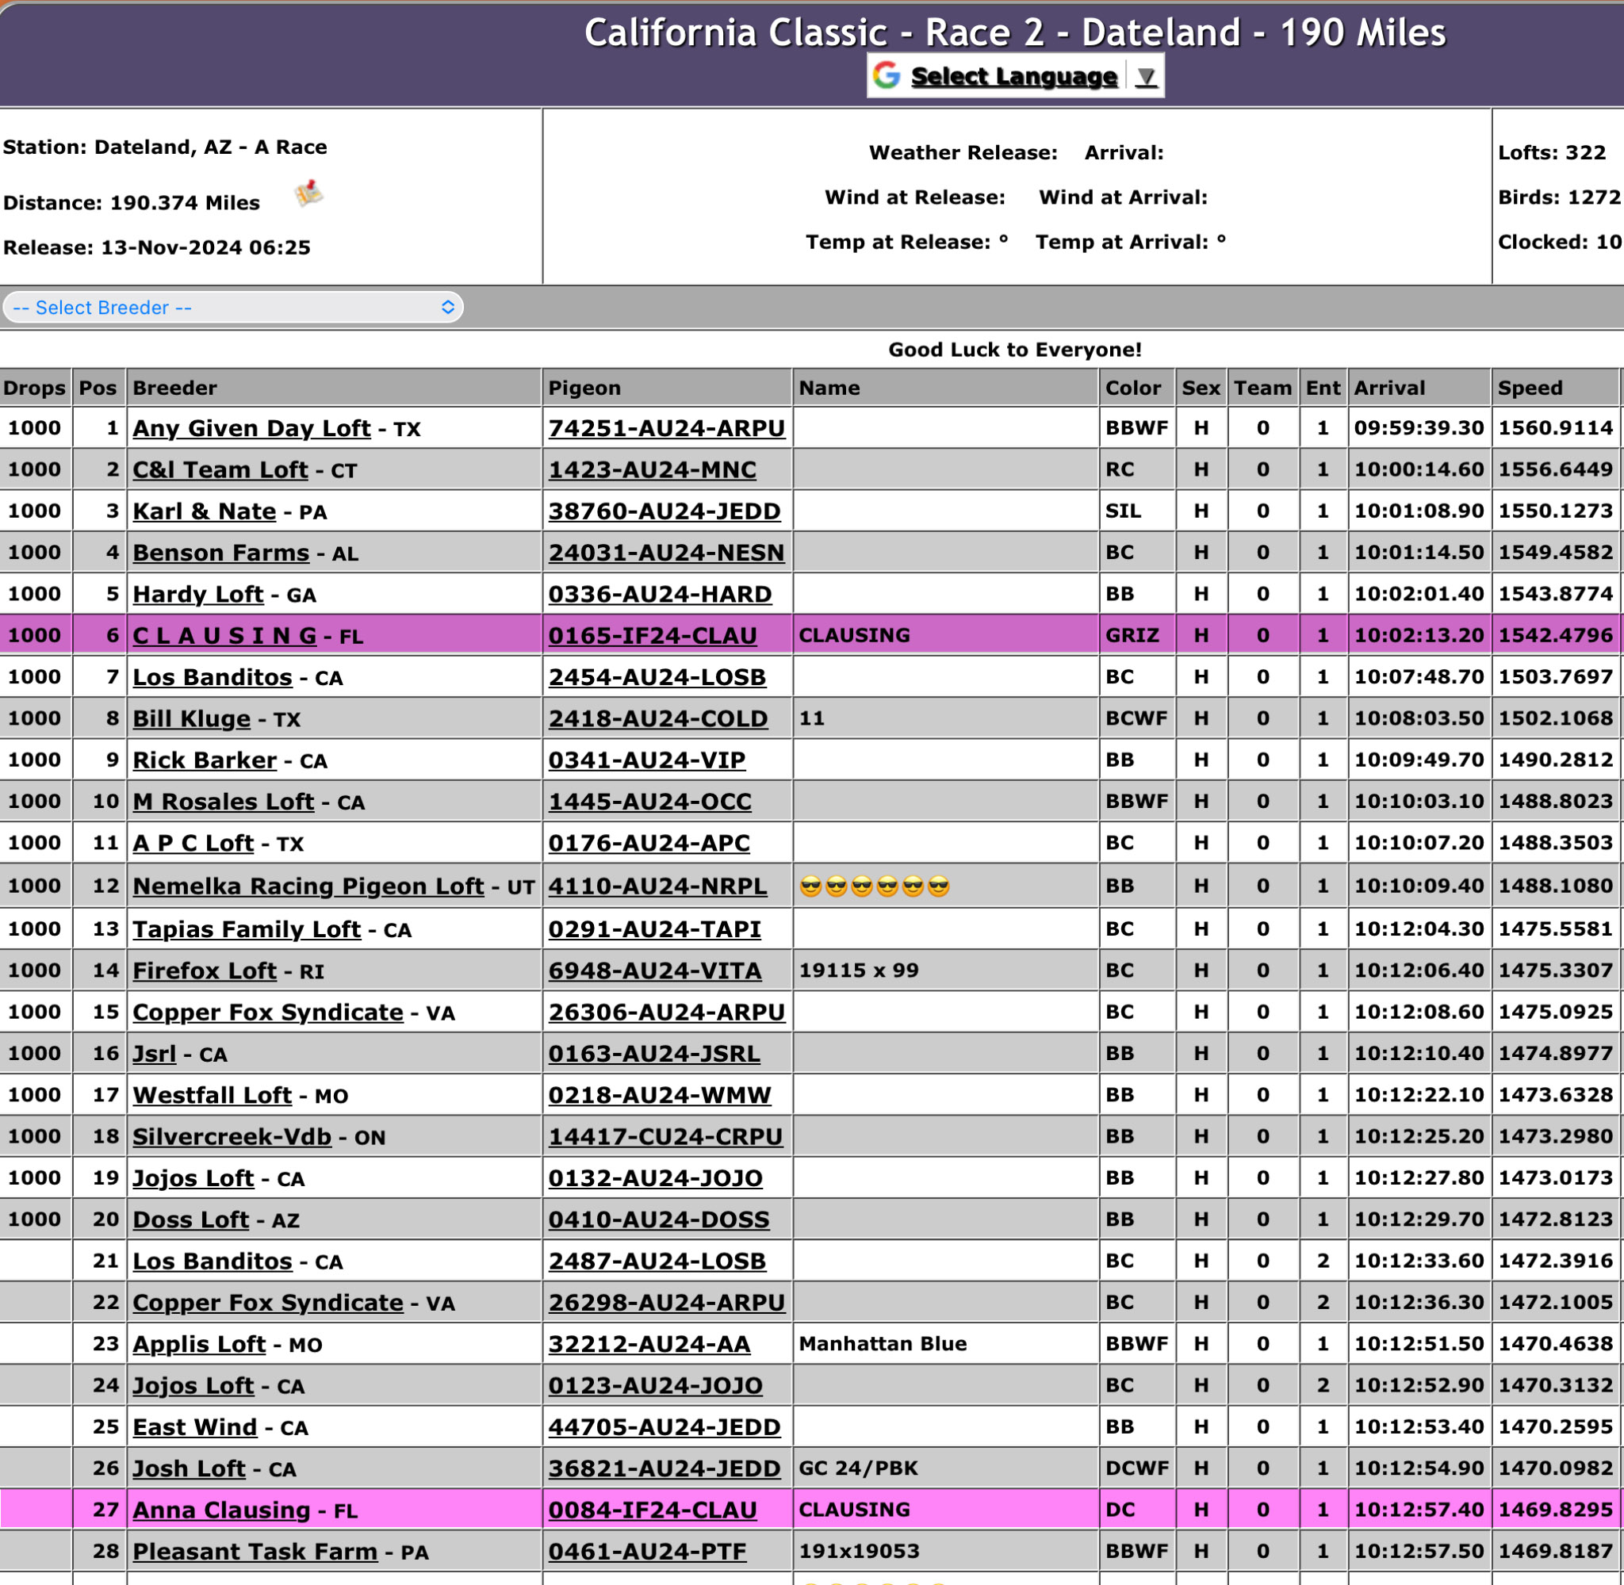Click the Google logo in language selector

tap(887, 76)
